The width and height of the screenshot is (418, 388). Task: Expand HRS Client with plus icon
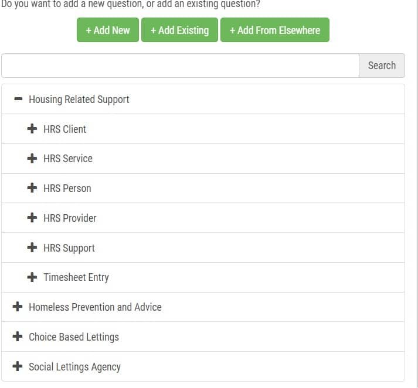pos(32,129)
